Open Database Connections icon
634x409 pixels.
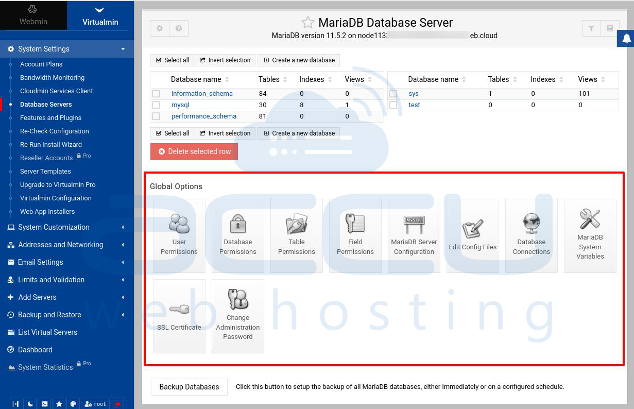pyautogui.click(x=532, y=236)
